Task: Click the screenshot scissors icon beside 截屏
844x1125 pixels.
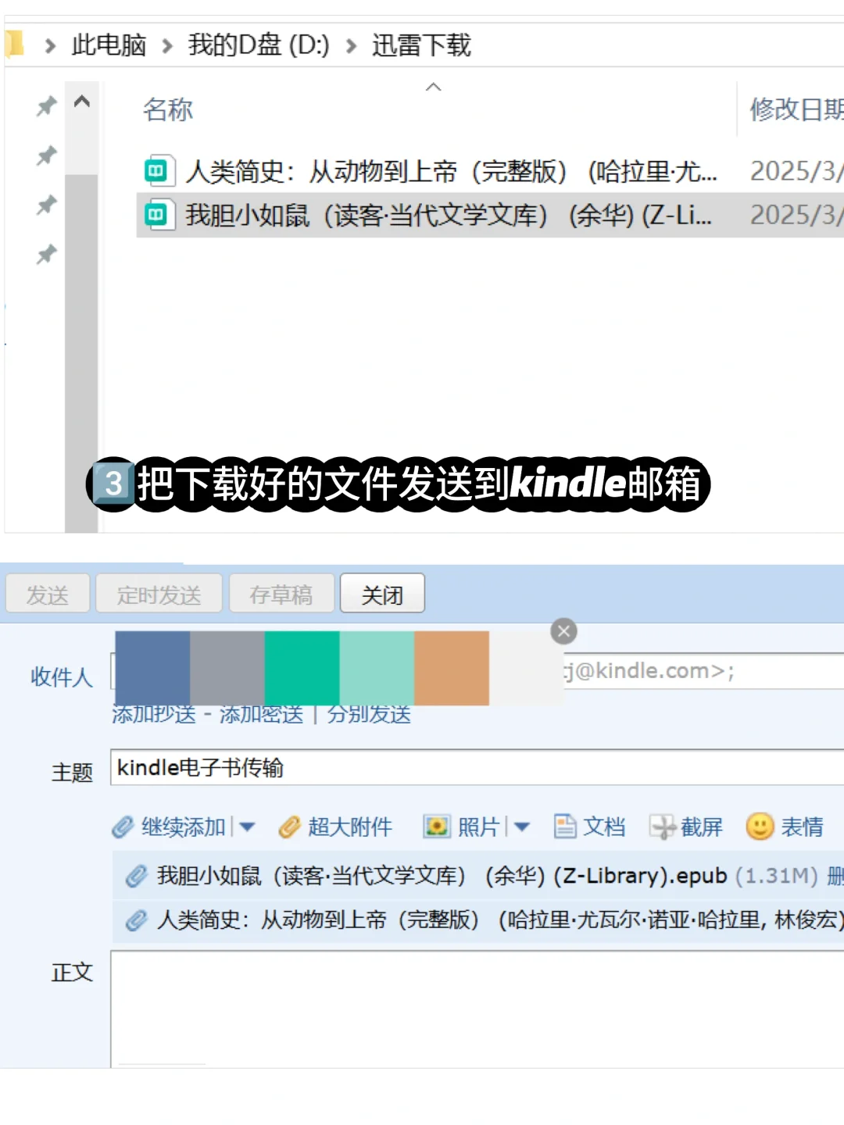Action: [663, 827]
